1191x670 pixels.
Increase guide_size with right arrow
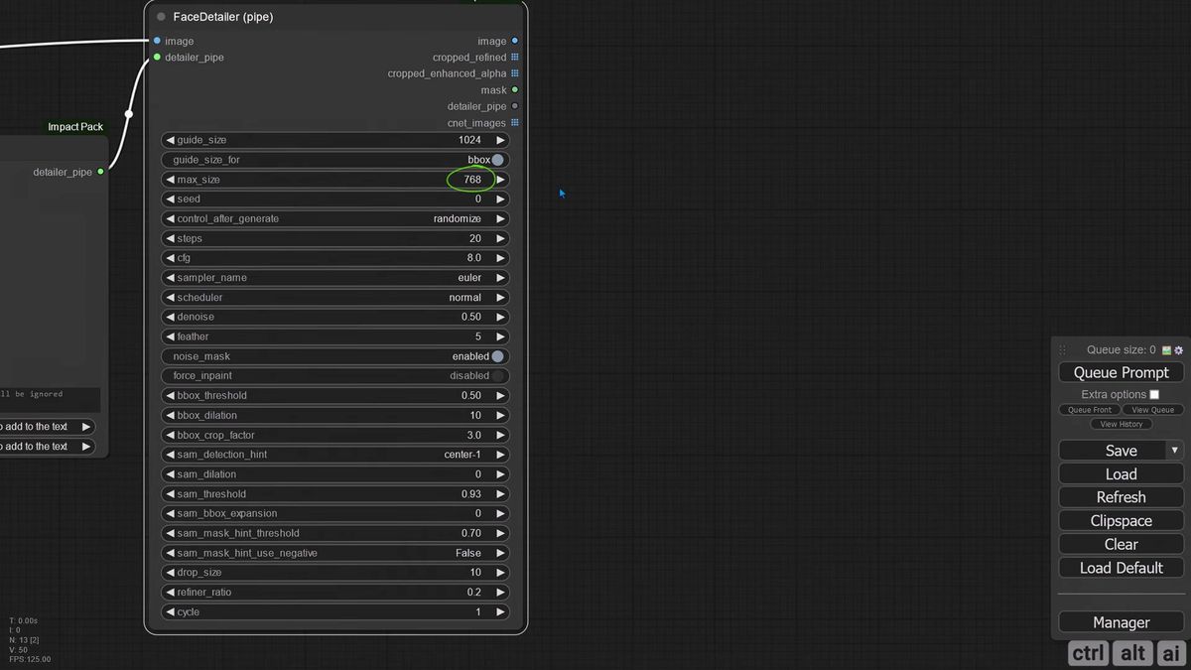pyautogui.click(x=500, y=140)
